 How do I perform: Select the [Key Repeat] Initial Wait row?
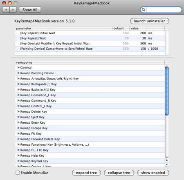[90, 33]
